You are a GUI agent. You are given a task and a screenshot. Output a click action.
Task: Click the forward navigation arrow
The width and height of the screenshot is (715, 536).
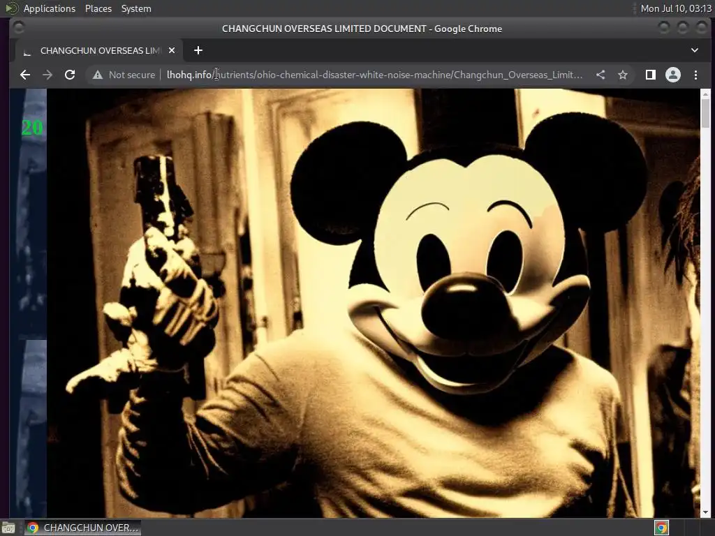[47, 75]
